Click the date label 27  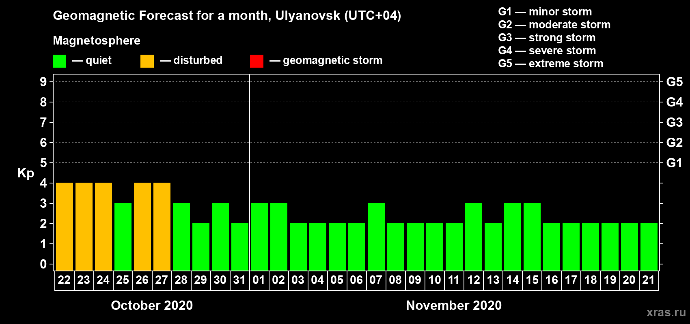tap(162, 280)
